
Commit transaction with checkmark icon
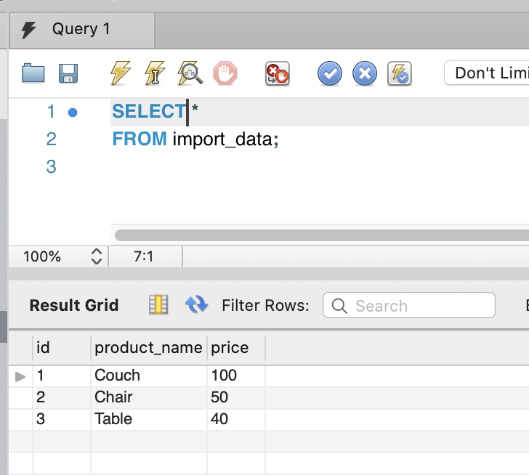[x=330, y=73]
